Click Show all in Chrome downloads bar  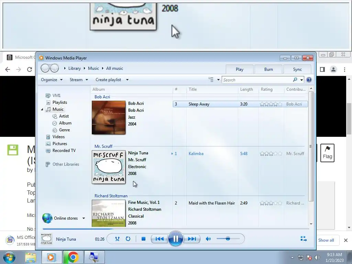[x=326, y=240]
